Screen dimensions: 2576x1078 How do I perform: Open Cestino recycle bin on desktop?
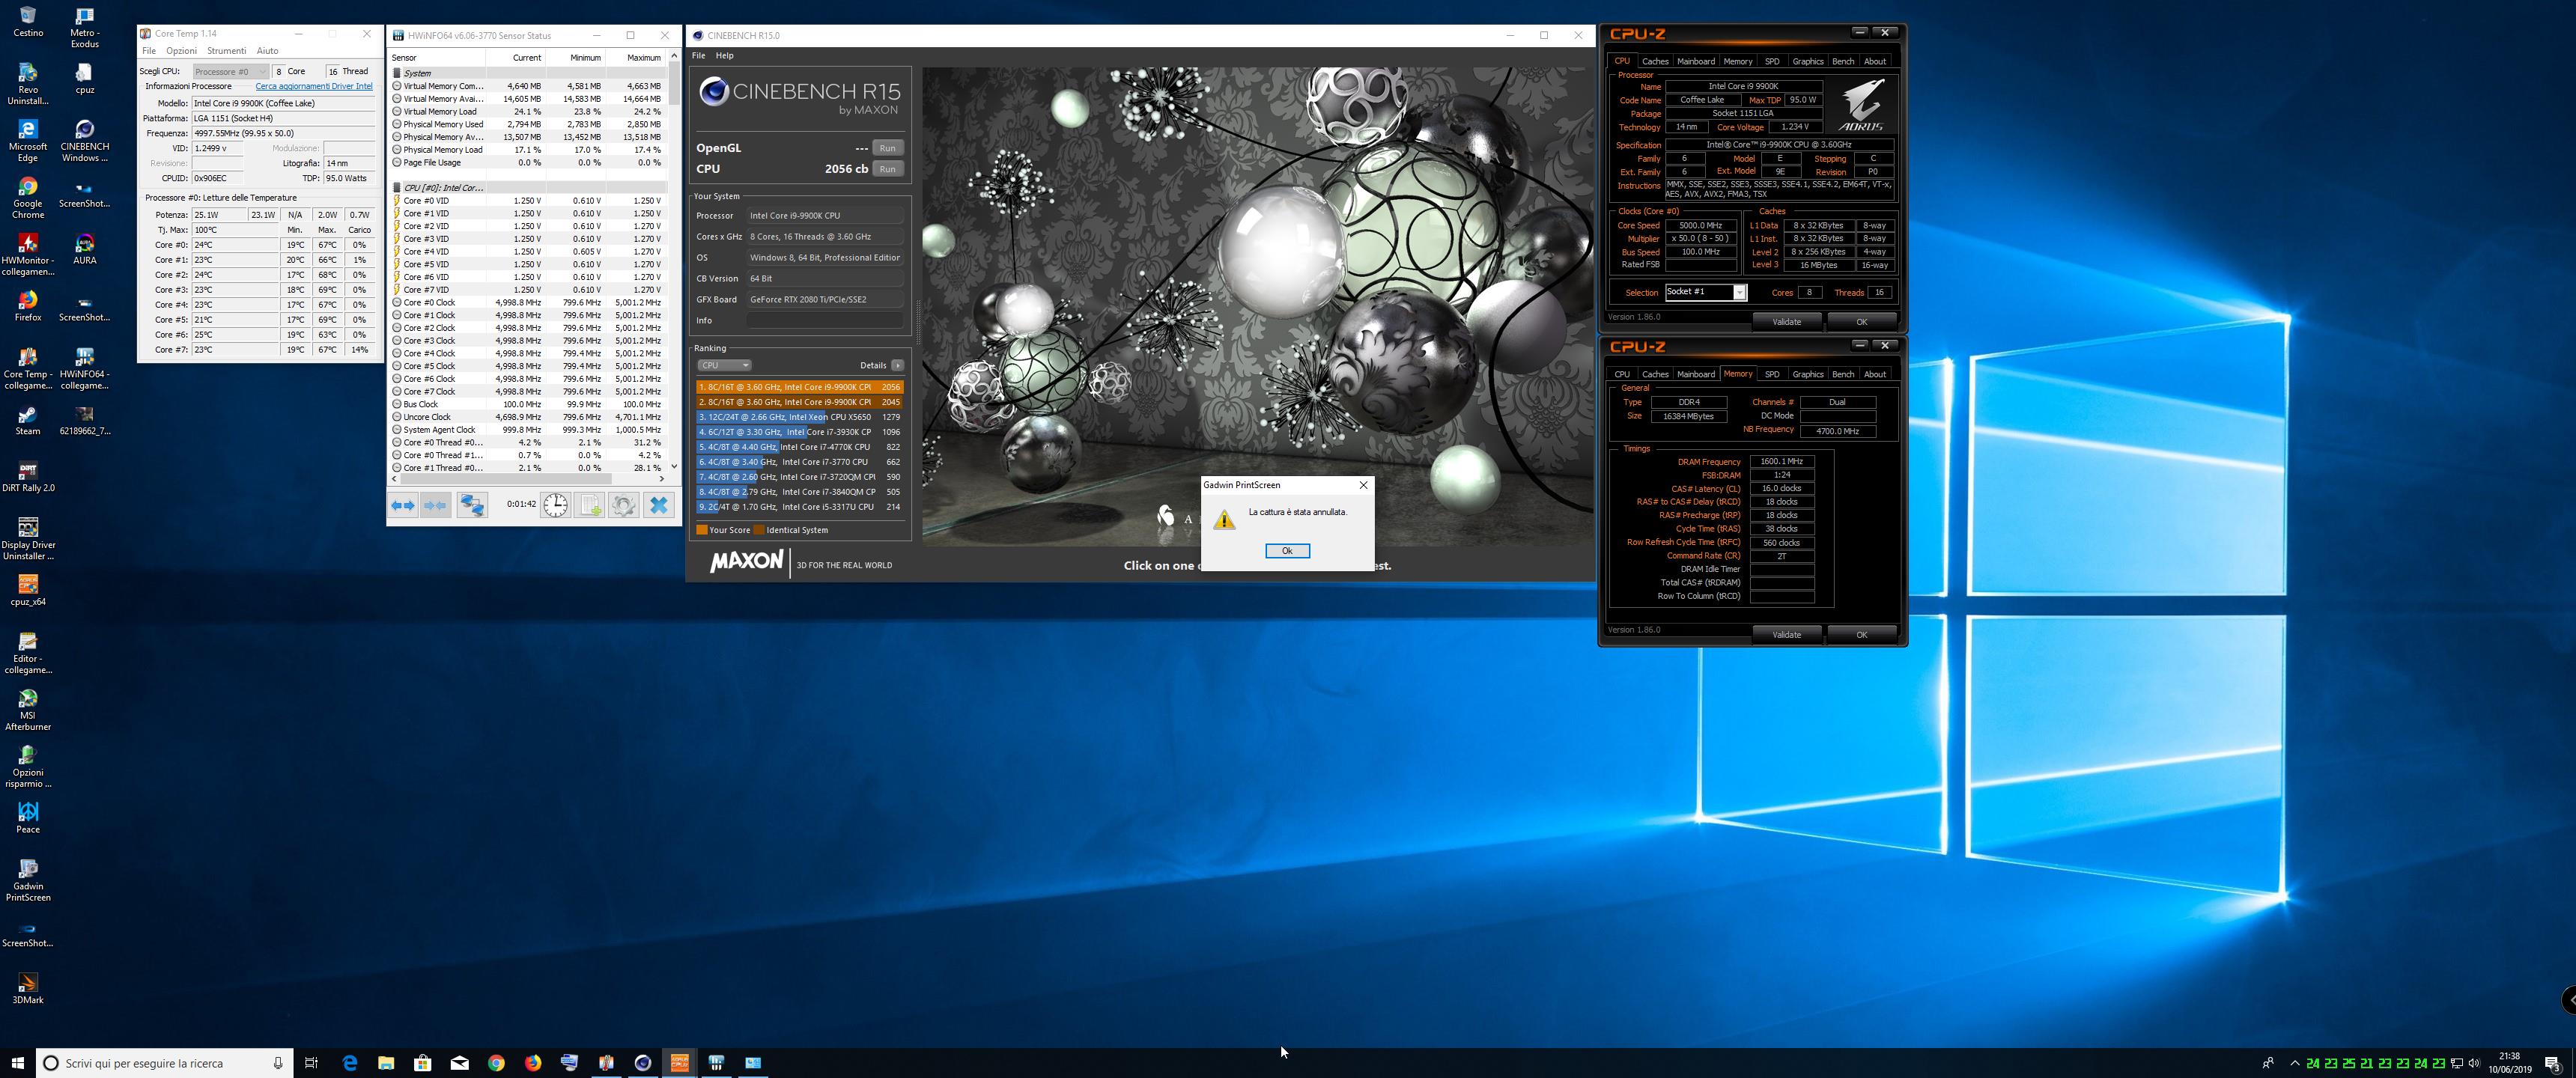pos(28,22)
